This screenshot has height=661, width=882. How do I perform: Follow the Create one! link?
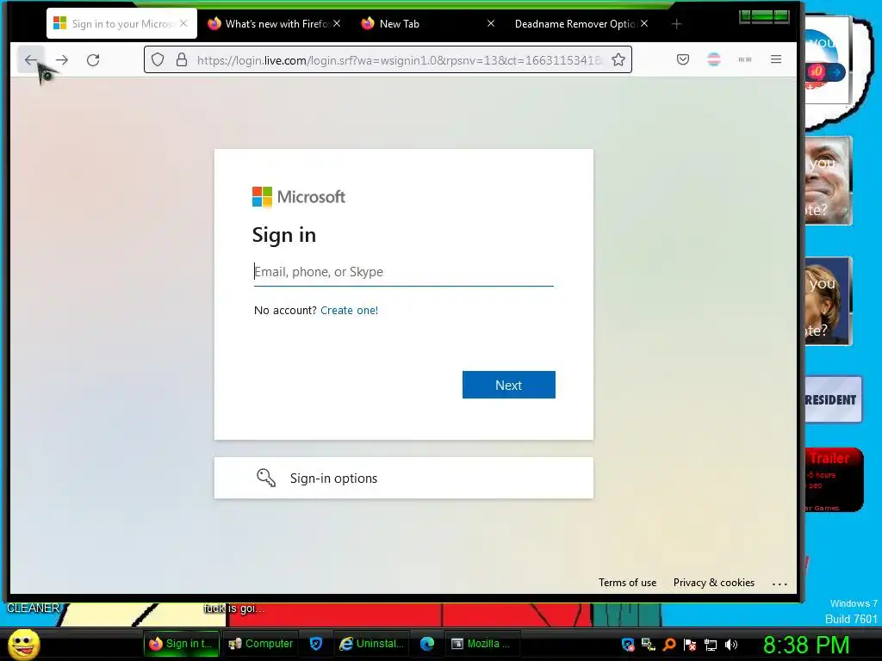point(350,310)
